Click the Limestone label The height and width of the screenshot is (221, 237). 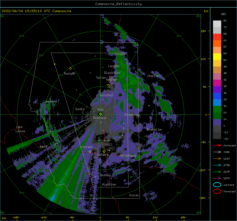click(50, 101)
